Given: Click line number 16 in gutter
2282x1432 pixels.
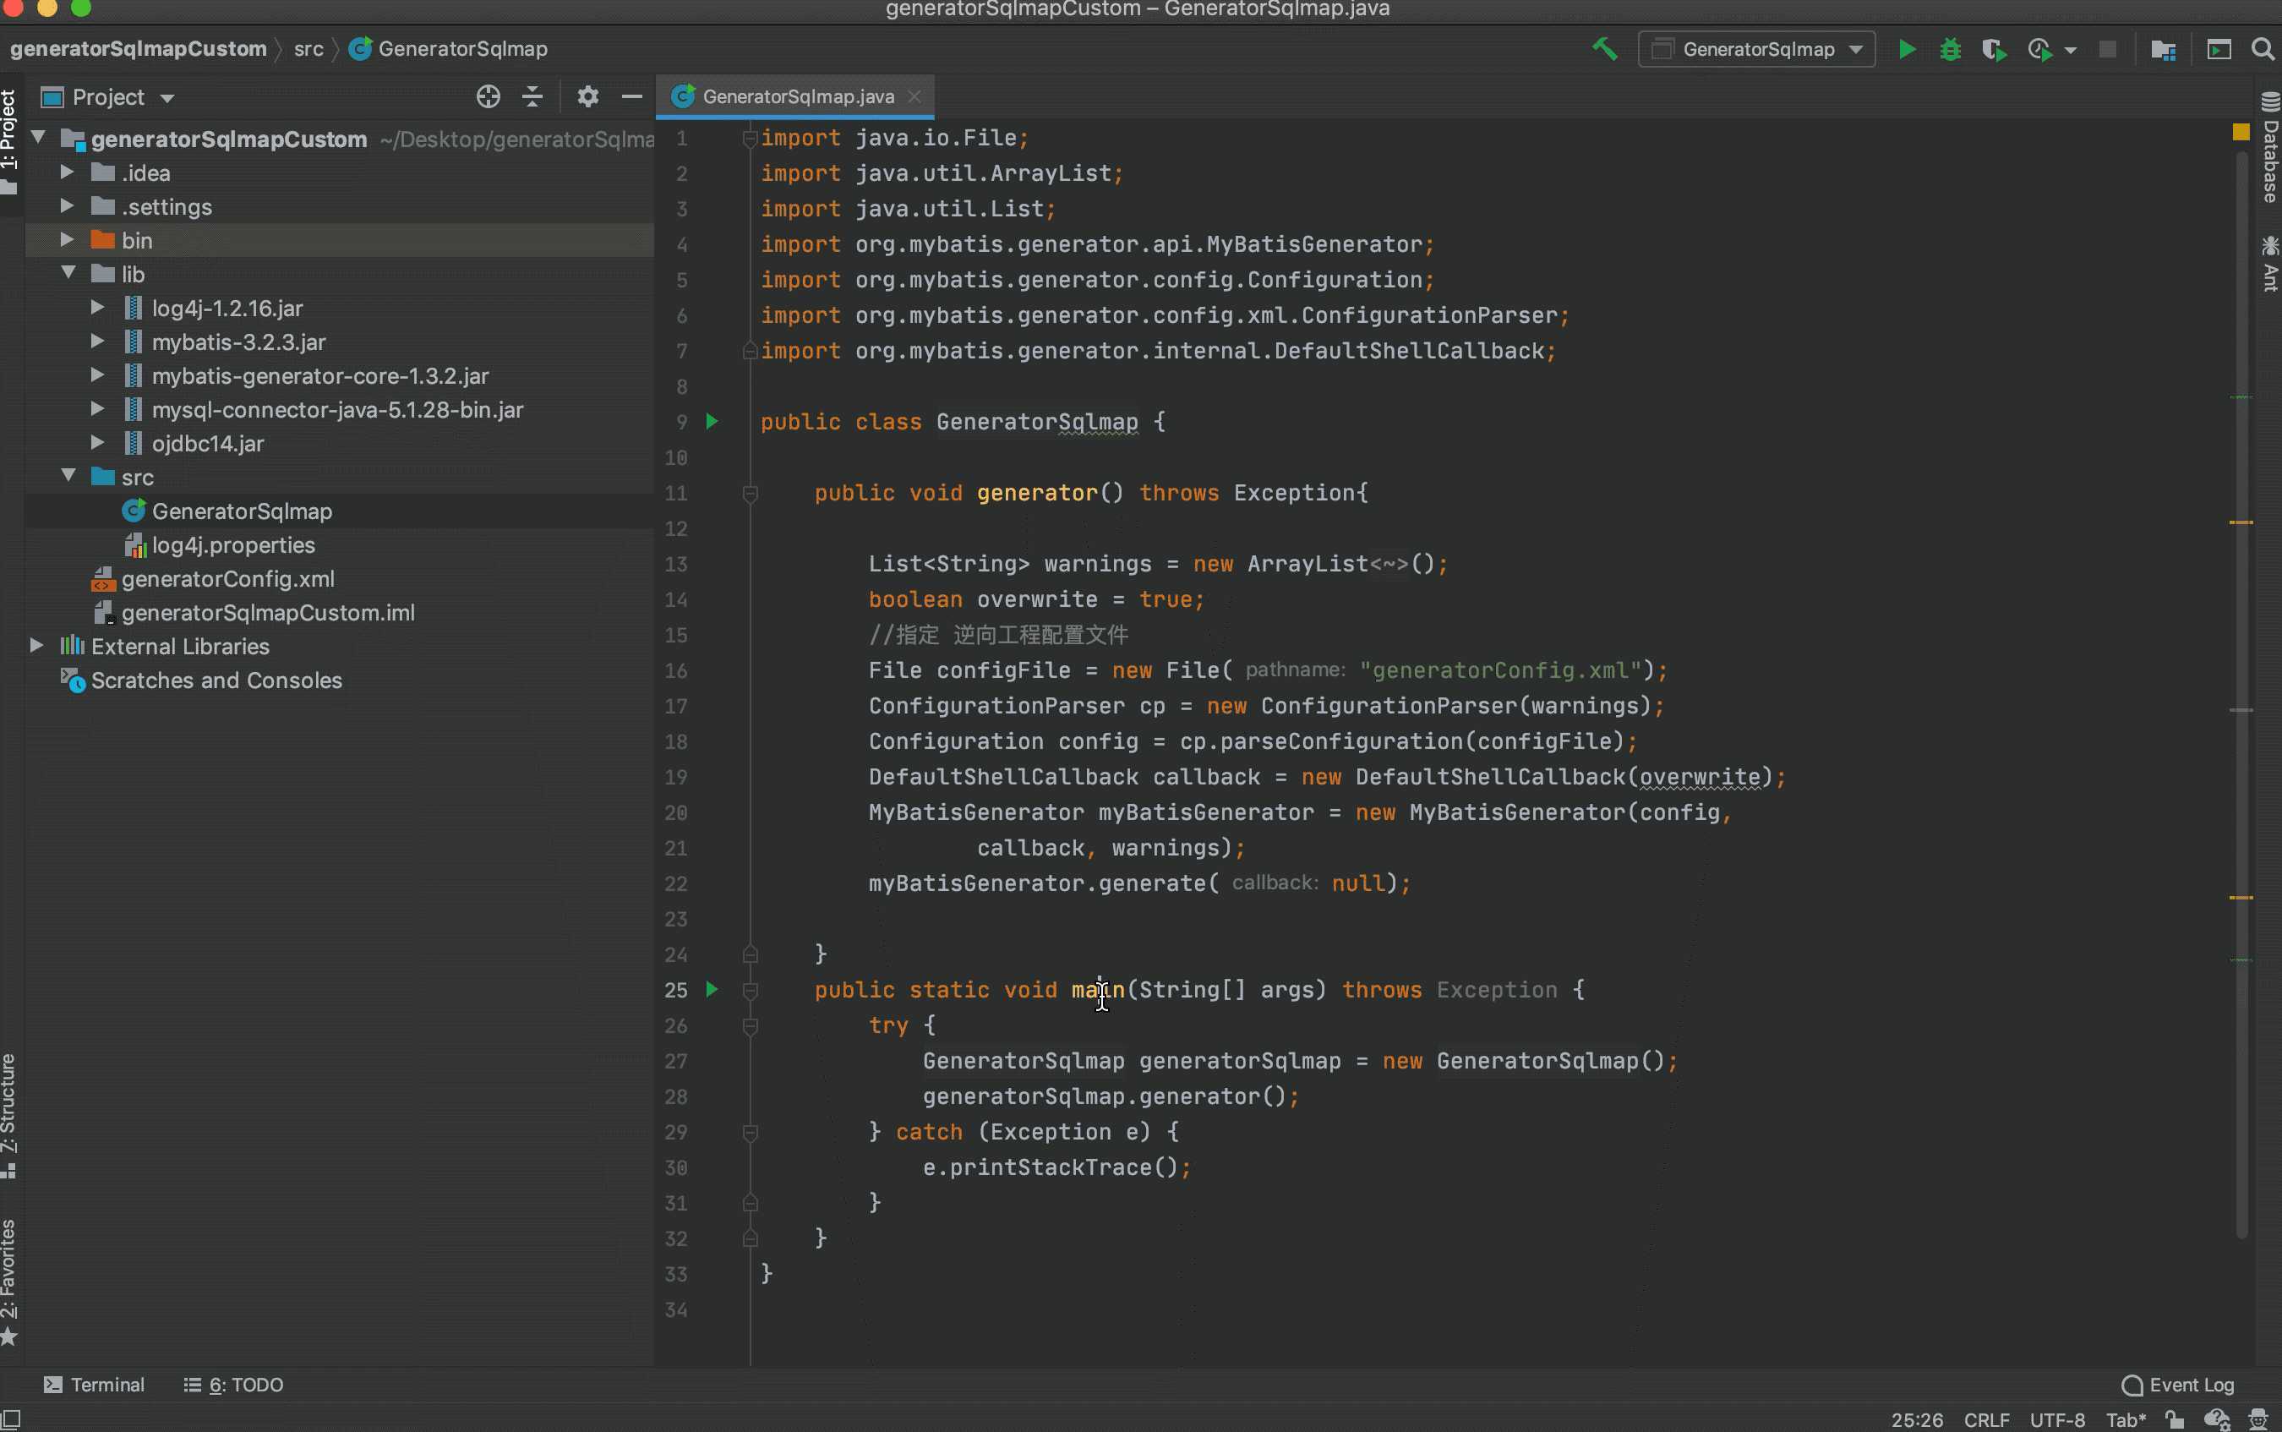Looking at the screenshot, I should tap(676, 670).
